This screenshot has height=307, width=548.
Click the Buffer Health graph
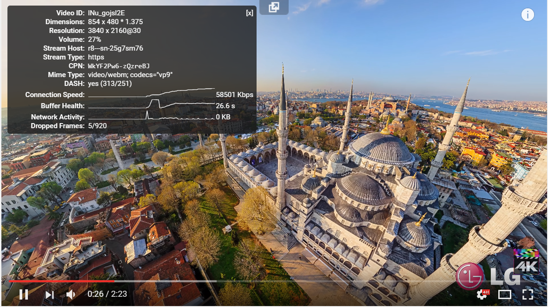151,104
